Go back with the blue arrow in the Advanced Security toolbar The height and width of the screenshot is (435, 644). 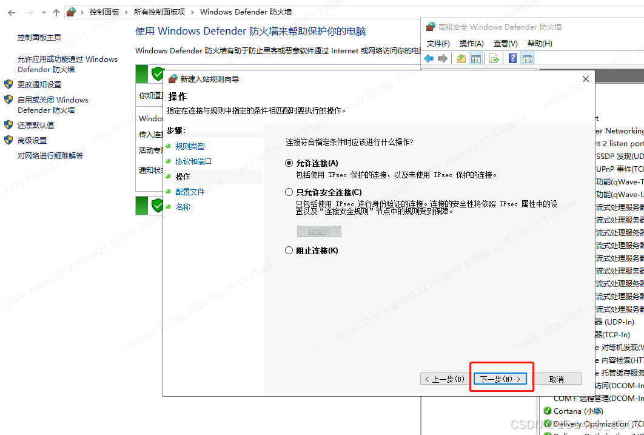429,59
